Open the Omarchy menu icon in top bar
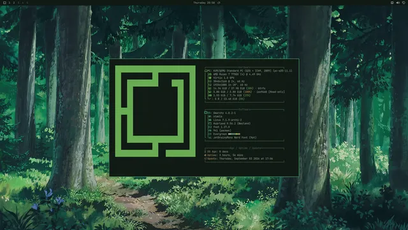Image resolution: width=408 pixels, height=230 pixels. 4,3
